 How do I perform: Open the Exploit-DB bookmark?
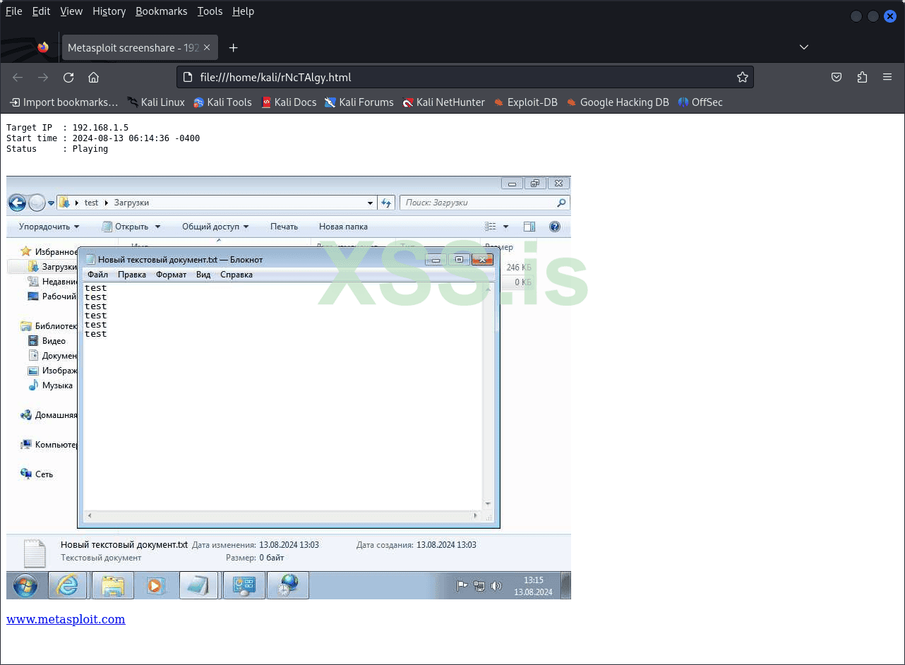[525, 102]
